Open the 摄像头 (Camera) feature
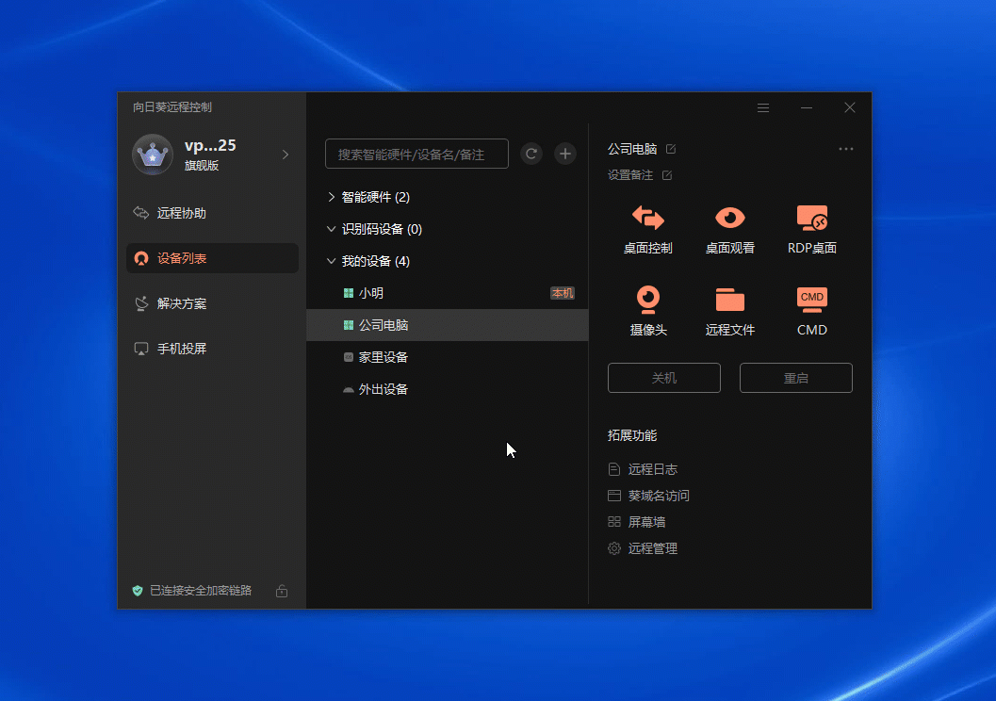 (x=647, y=311)
